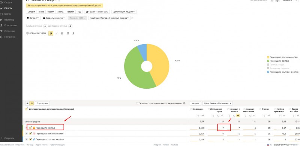The image size is (300, 146).
Task: Switch to the stacked area chart icon
Action: [62, 33]
